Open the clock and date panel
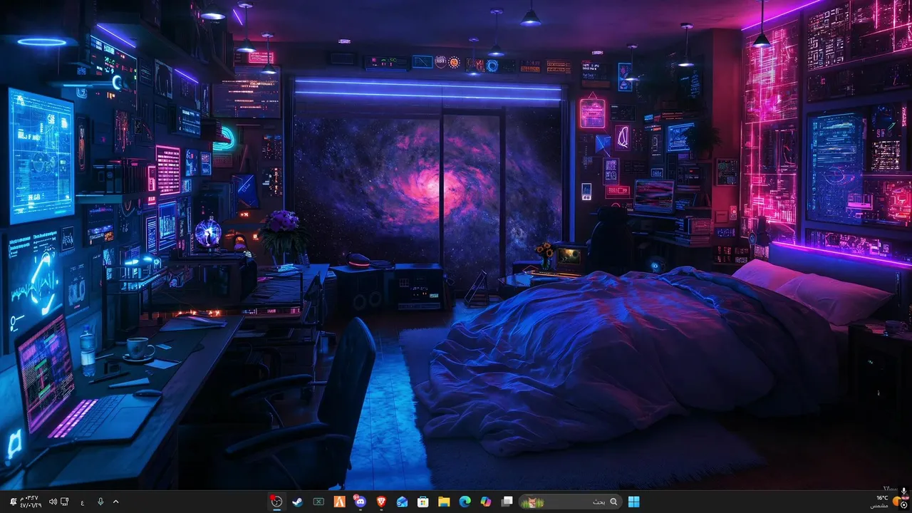The width and height of the screenshot is (912, 513). click(x=31, y=502)
